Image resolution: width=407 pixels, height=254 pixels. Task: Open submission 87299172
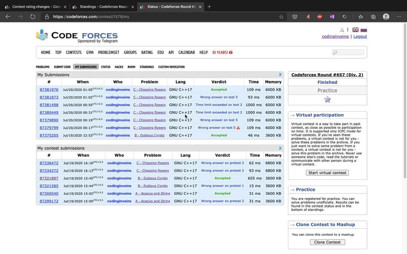[49, 201]
